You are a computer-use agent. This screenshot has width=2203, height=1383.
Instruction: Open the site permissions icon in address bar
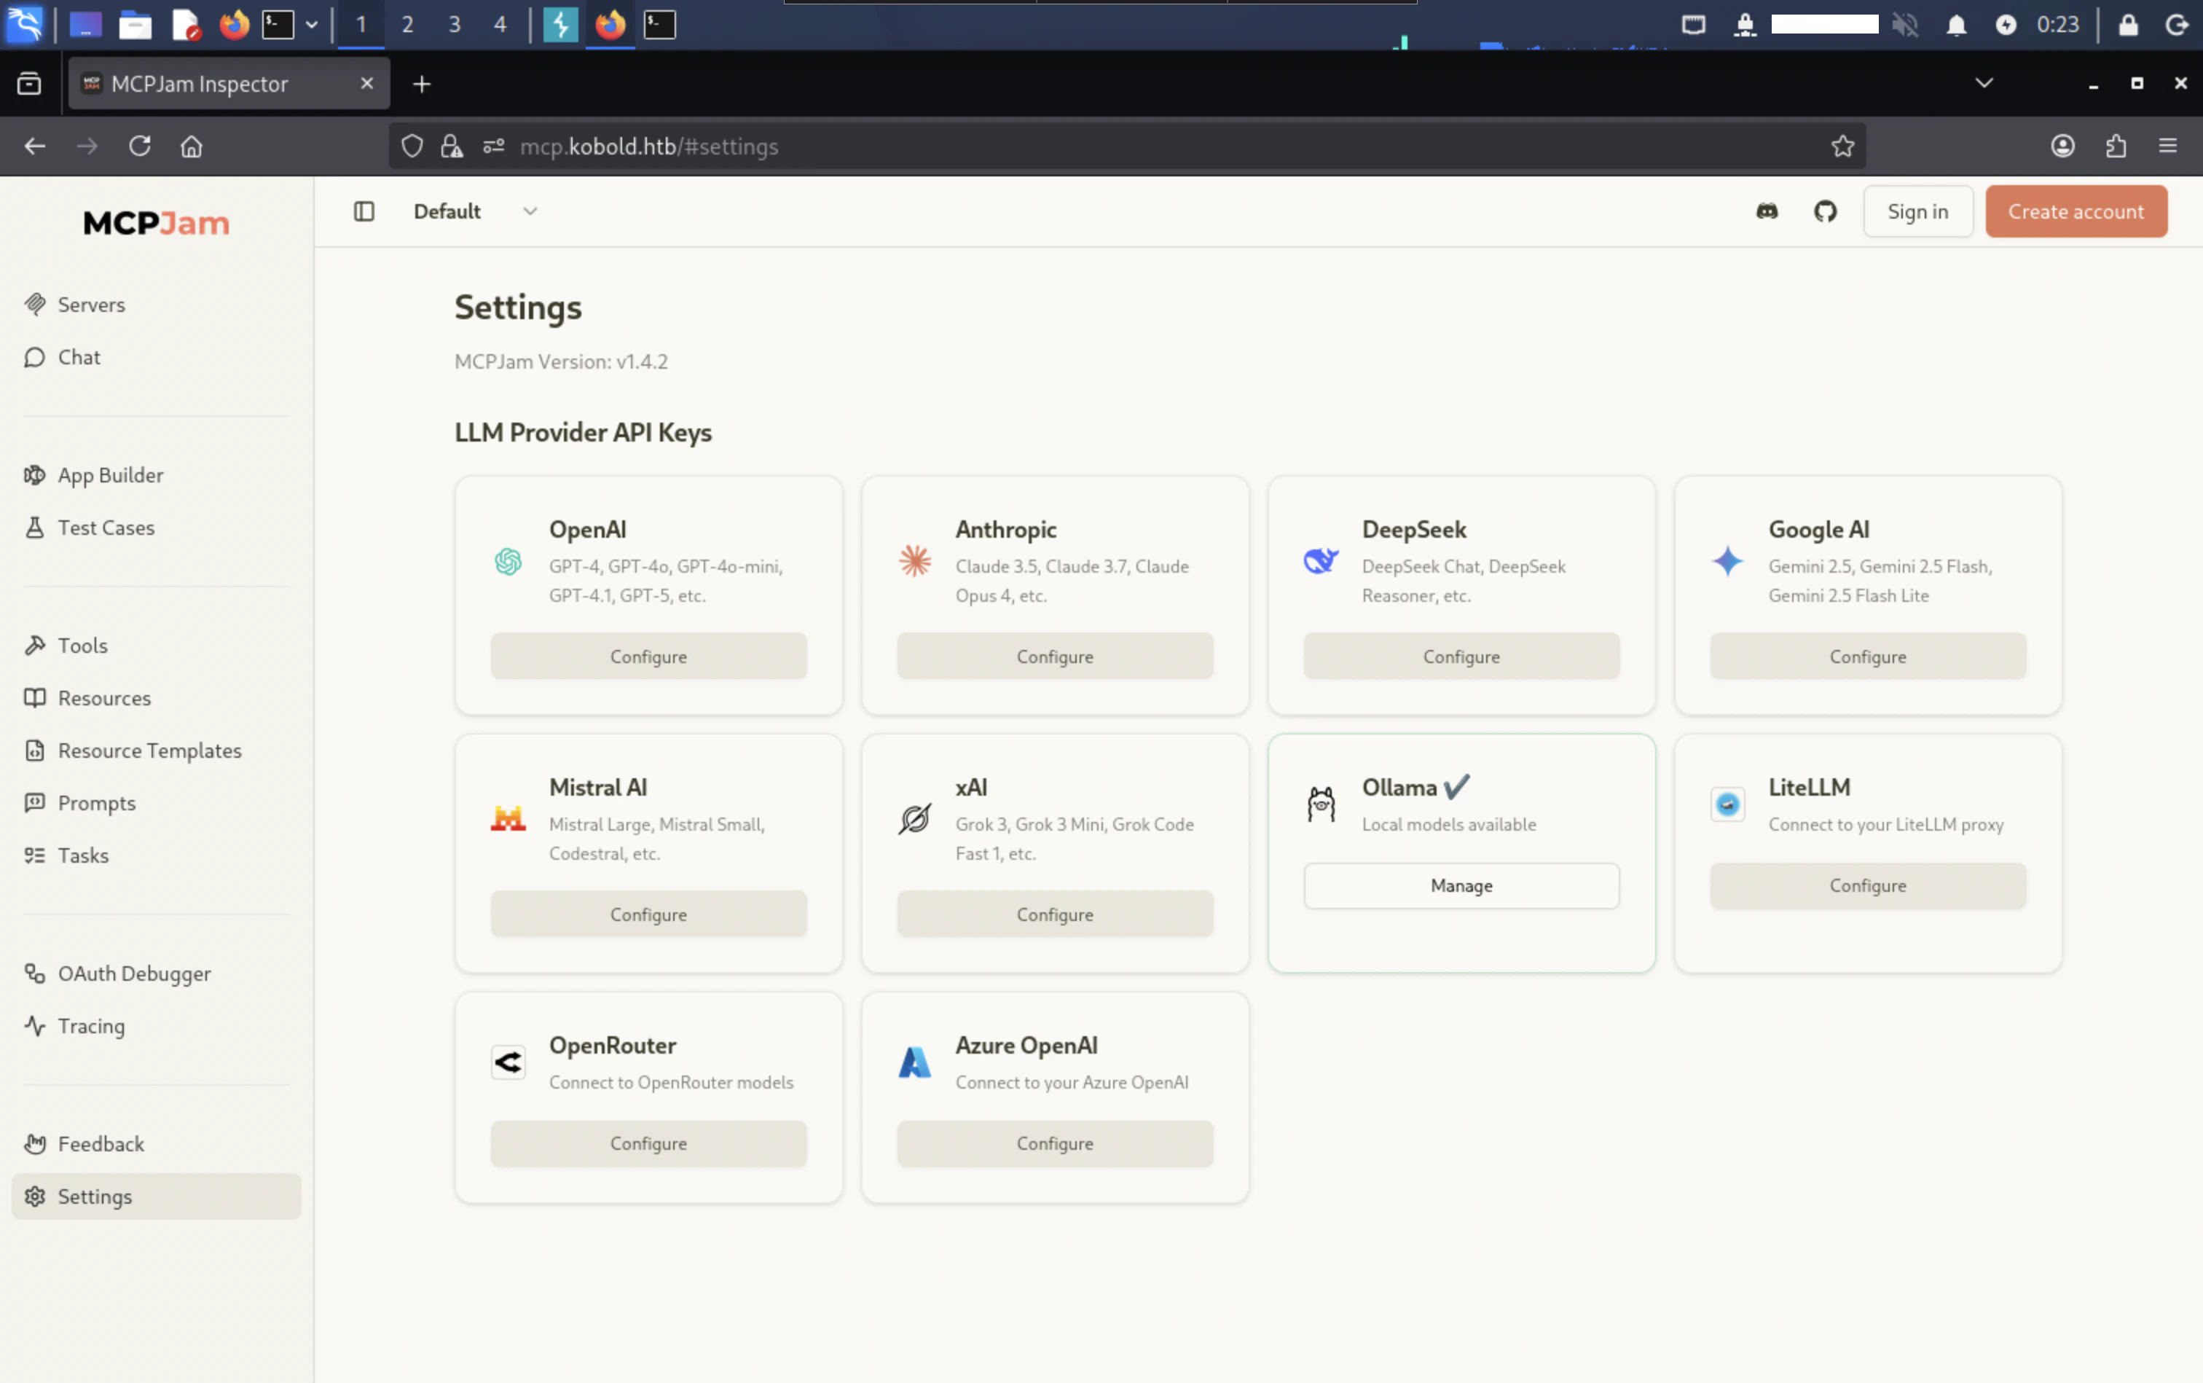tap(494, 146)
